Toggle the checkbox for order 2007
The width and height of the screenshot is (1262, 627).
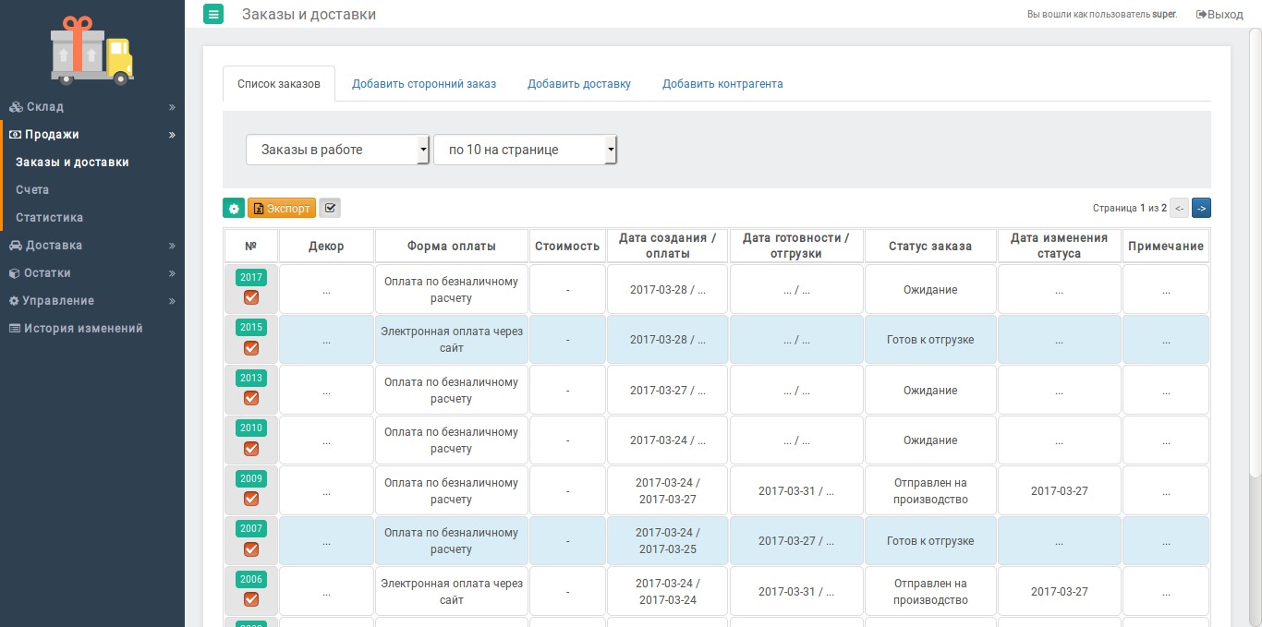251,549
